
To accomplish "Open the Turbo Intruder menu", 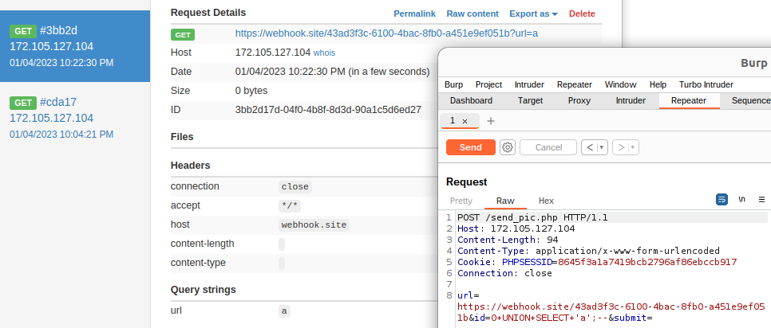I will [x=706, y=84].
